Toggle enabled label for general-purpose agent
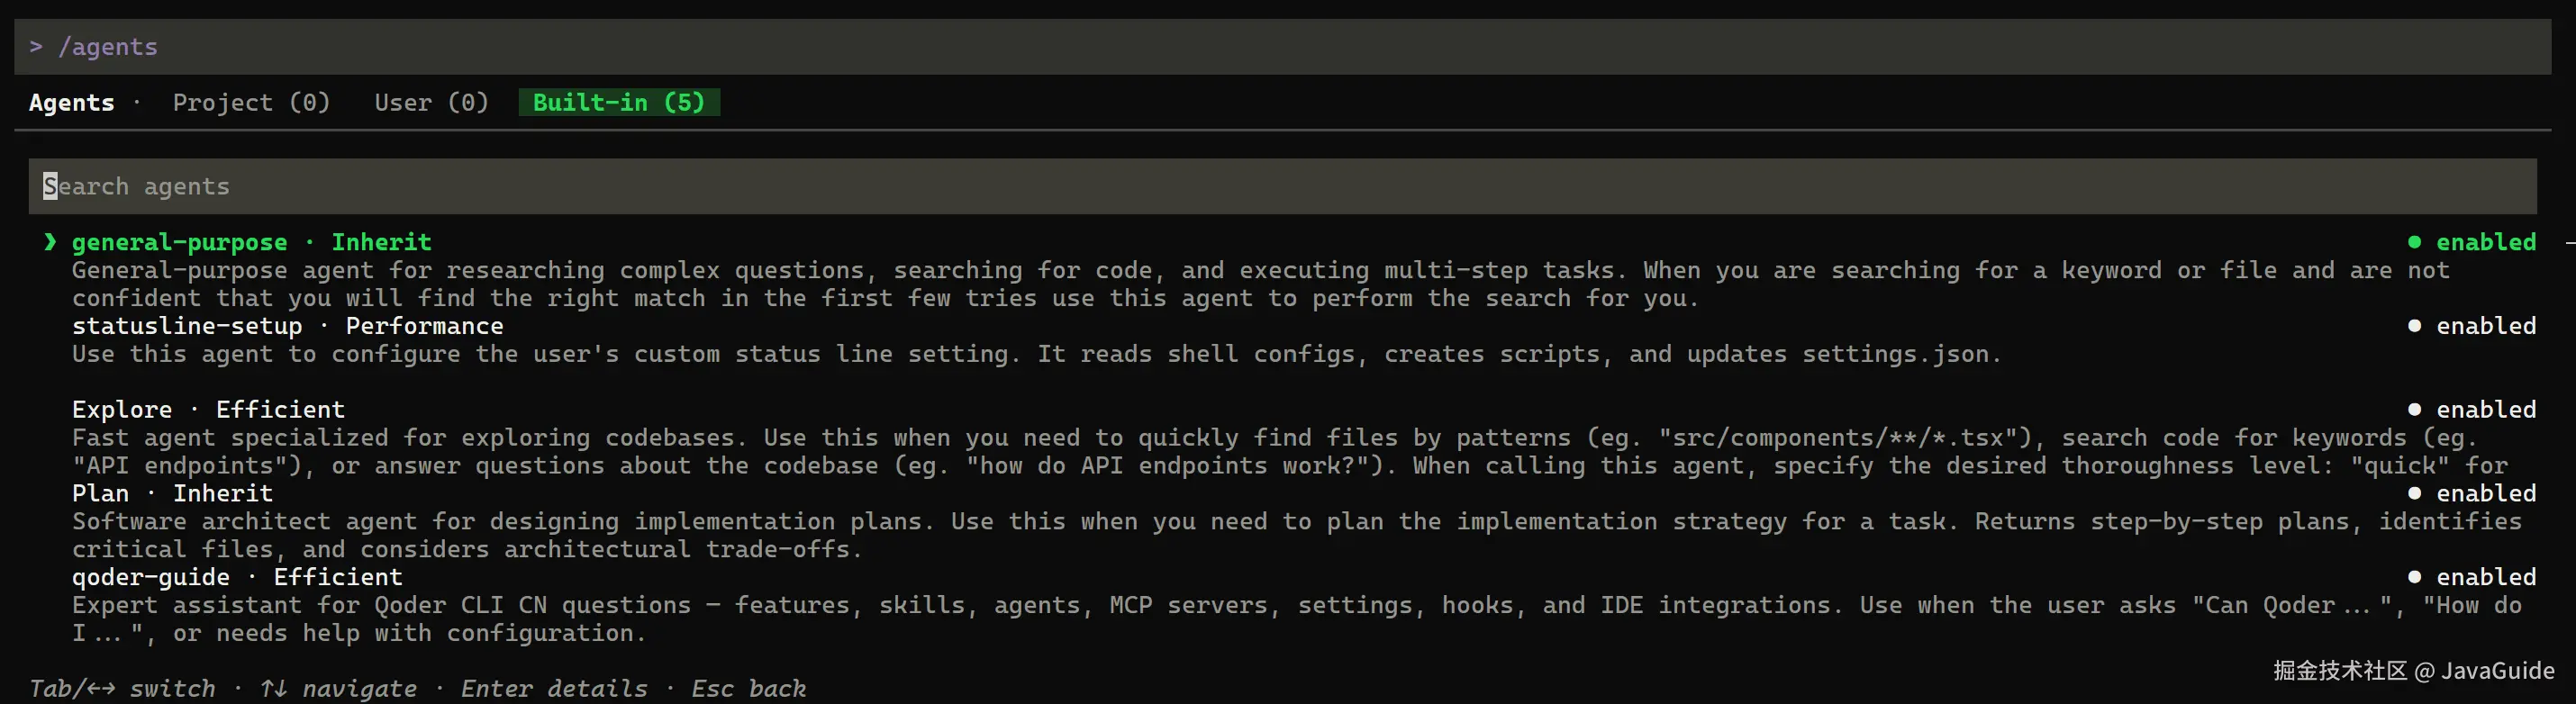 point(2486,242)
